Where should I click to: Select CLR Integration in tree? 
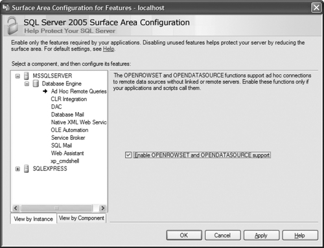[x=69, y=99]
